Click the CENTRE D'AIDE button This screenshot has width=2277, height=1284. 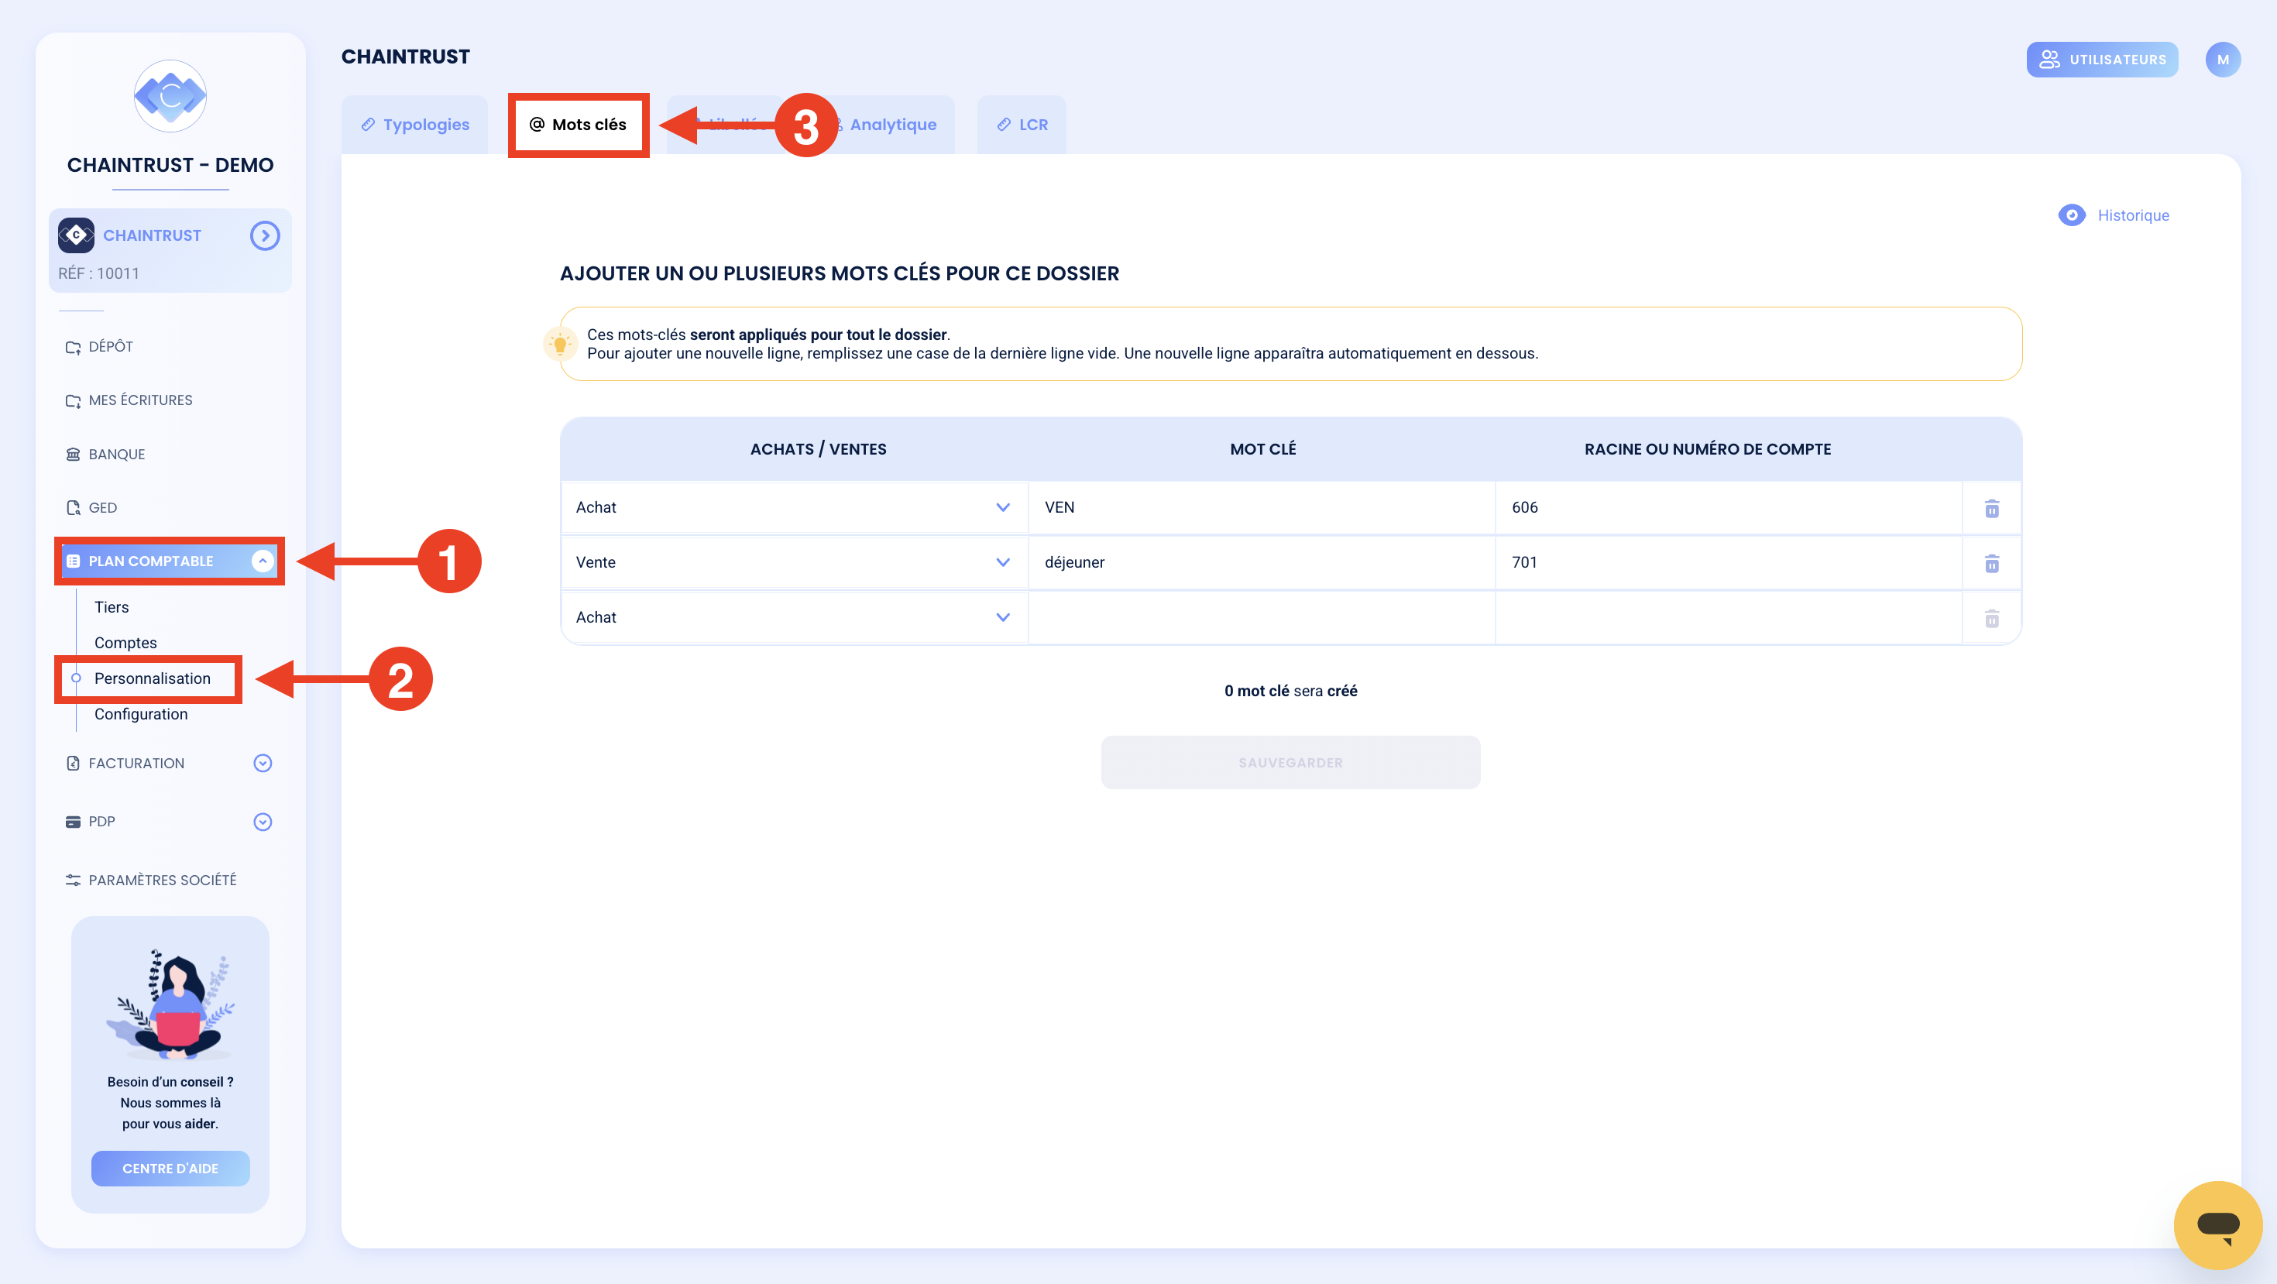tap(170, 1169)
